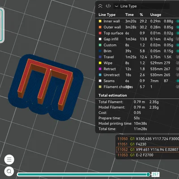Screen dimensions: 179x179
Task: Click the bright yellow Wipe color swatch
Action: tap(100, 63)
